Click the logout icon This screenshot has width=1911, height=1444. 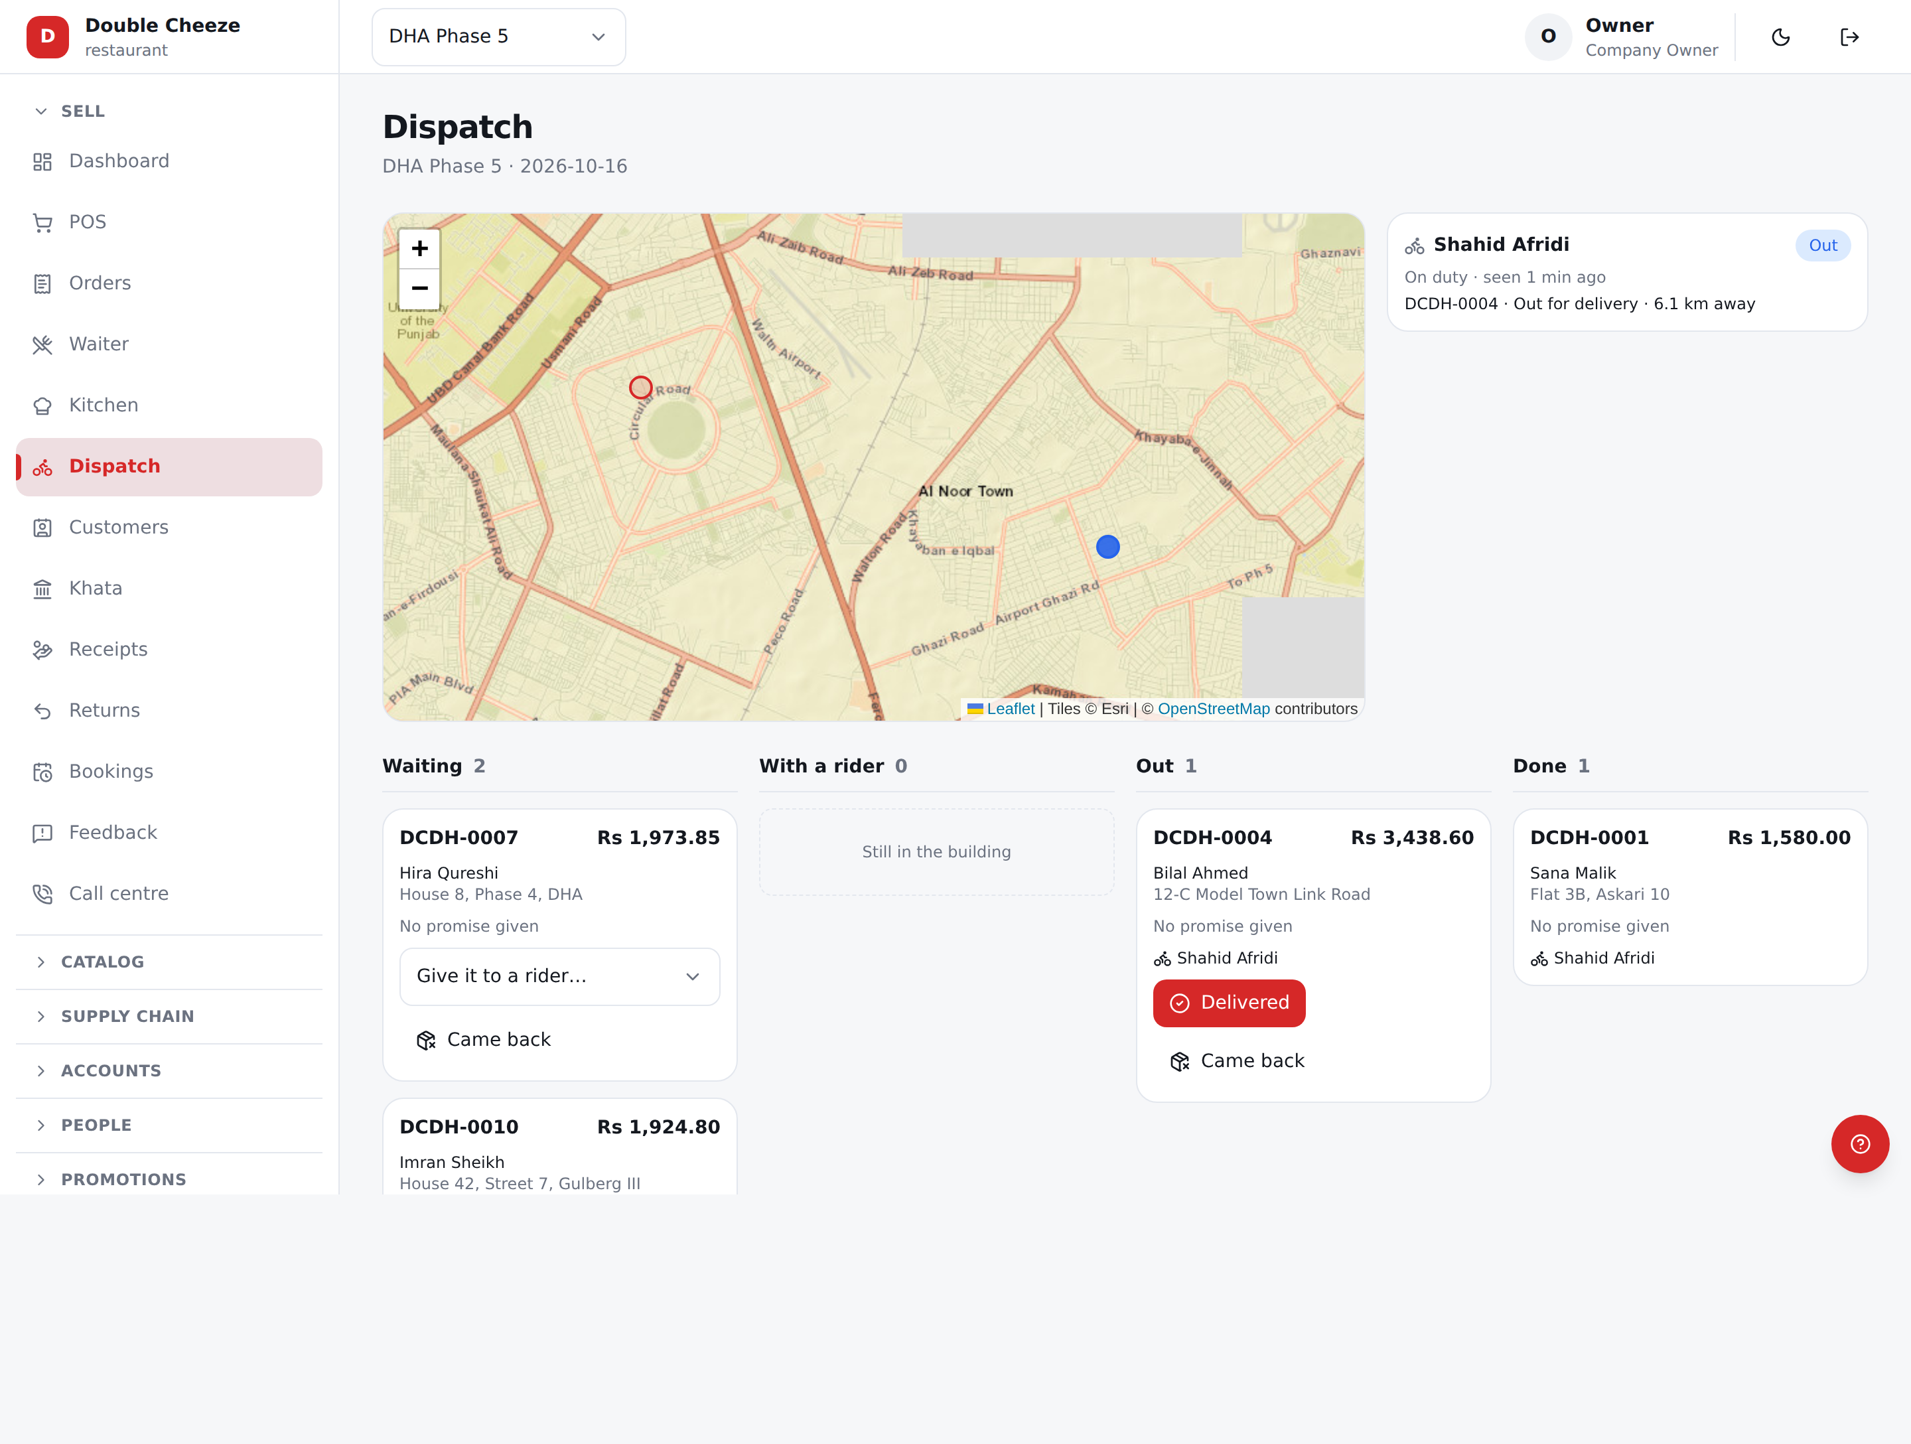(x=1849, y=37)
